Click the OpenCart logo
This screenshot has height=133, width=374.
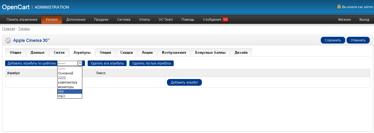[16, 7]
